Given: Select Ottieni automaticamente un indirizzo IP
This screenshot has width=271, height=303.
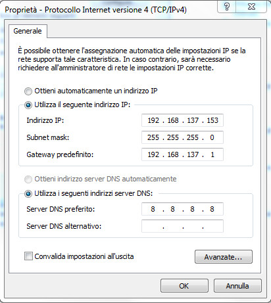Looking at the screenshot, I should click(x=28, y=91).
